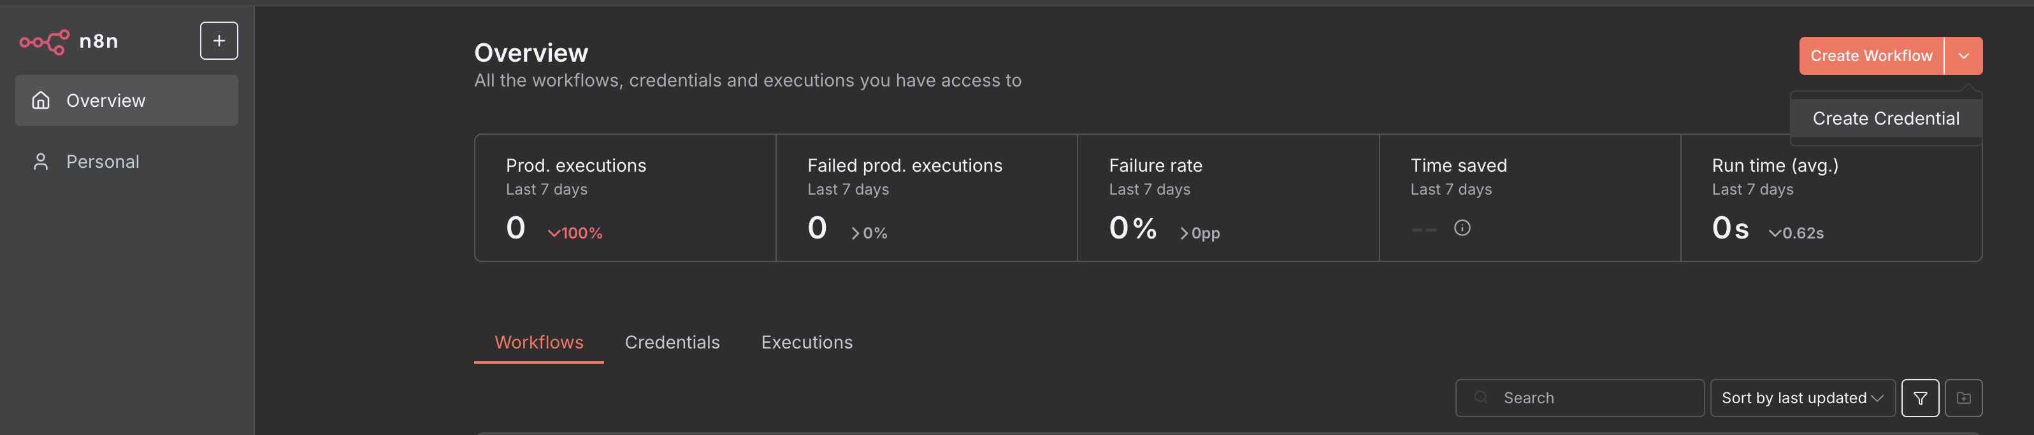This screenshot has width=2034, height=435.
Task: Open Sort by last updated dropdown
Action: point(1803,398)
